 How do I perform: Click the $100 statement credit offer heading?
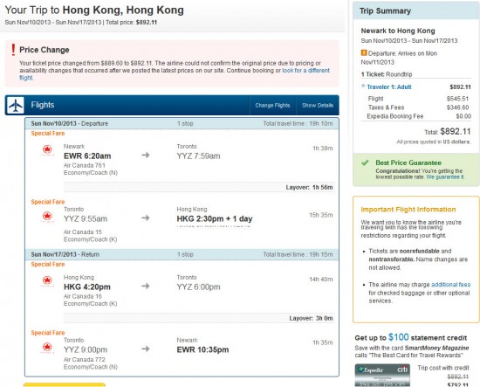[x=411, y=338]
